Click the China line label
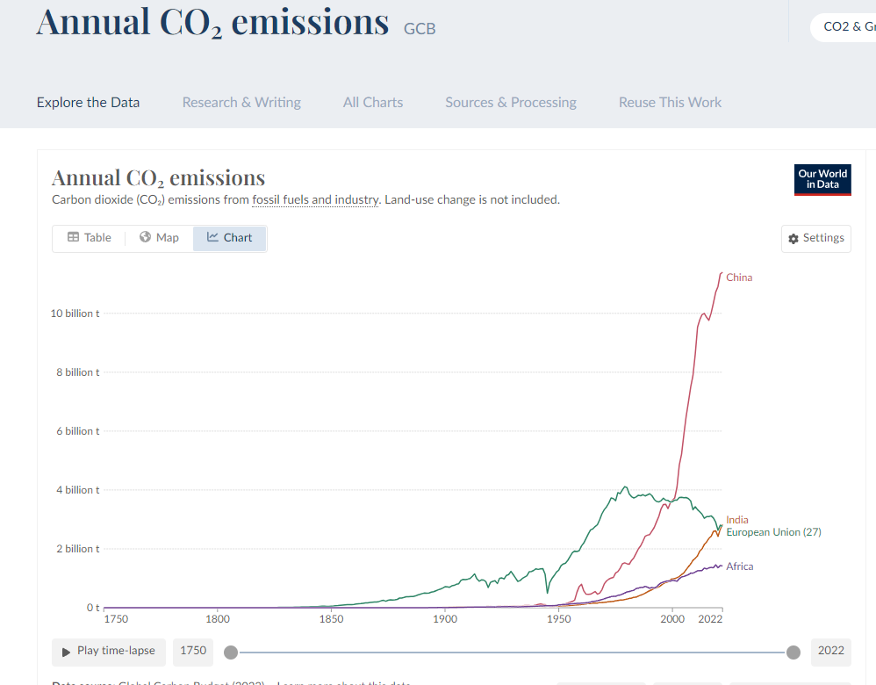This screenshot has width=876, height=685. [739, 278]
